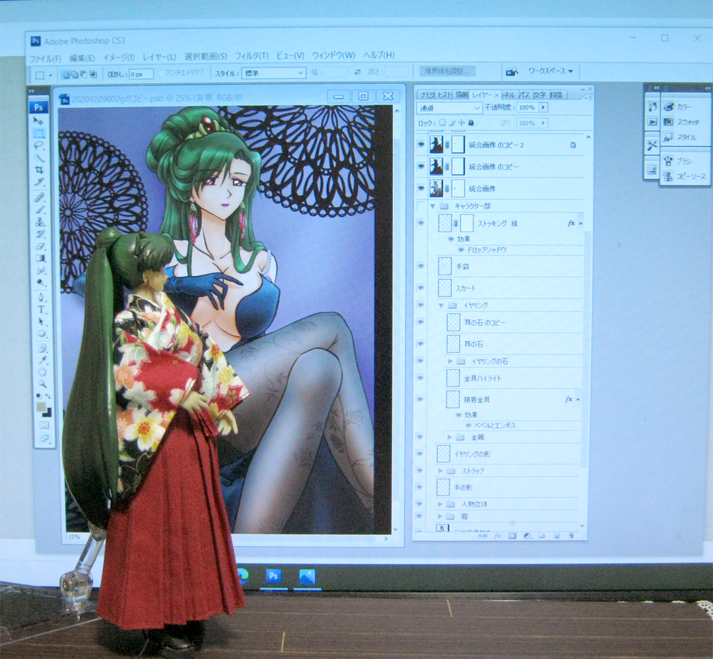The width and height of the screenshot is (713, 659).
Task: Hide the 手の影 layer
Action: tap(420, 487)
